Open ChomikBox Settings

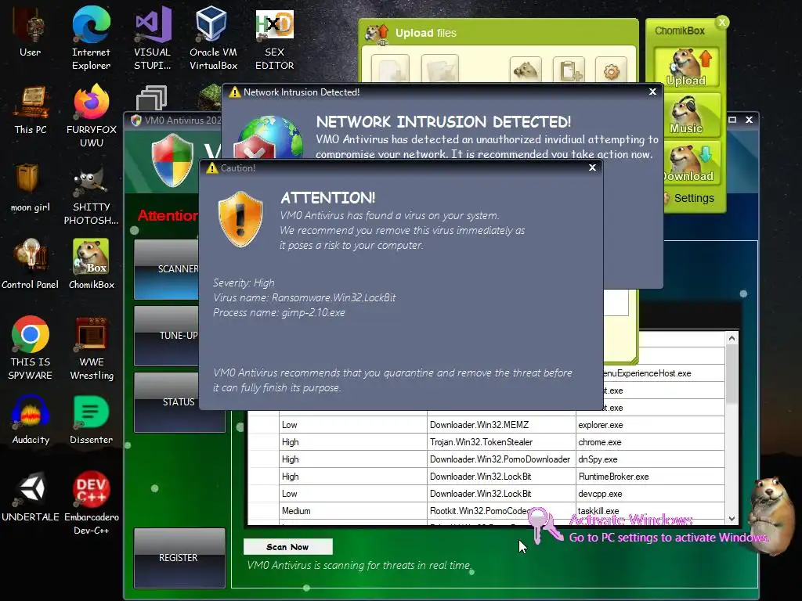[694, 198]
